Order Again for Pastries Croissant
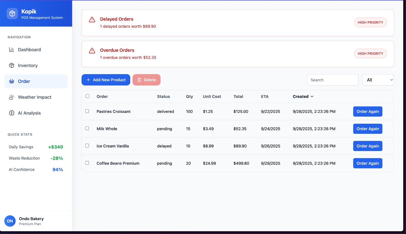This screenshot has width=406, height=234. point(368,112)
